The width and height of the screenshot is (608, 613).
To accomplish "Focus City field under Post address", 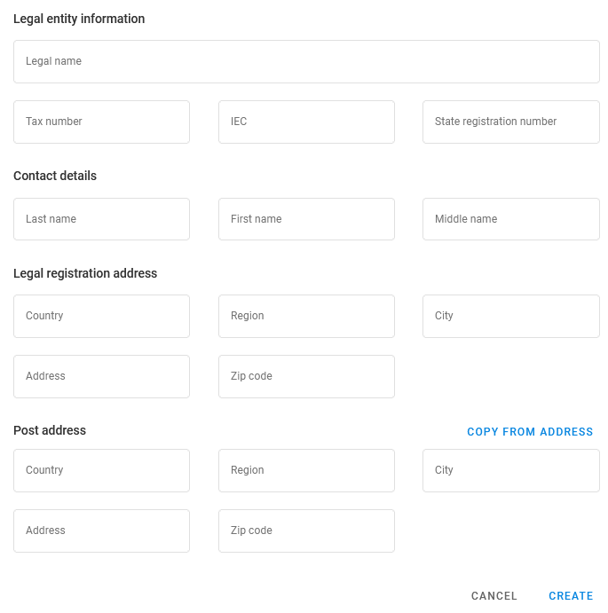I will 510,471.
